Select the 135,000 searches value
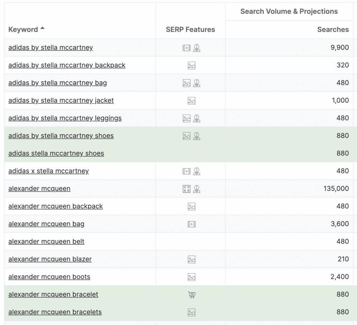This screenshot has height=325, width=357. (336, 189)
